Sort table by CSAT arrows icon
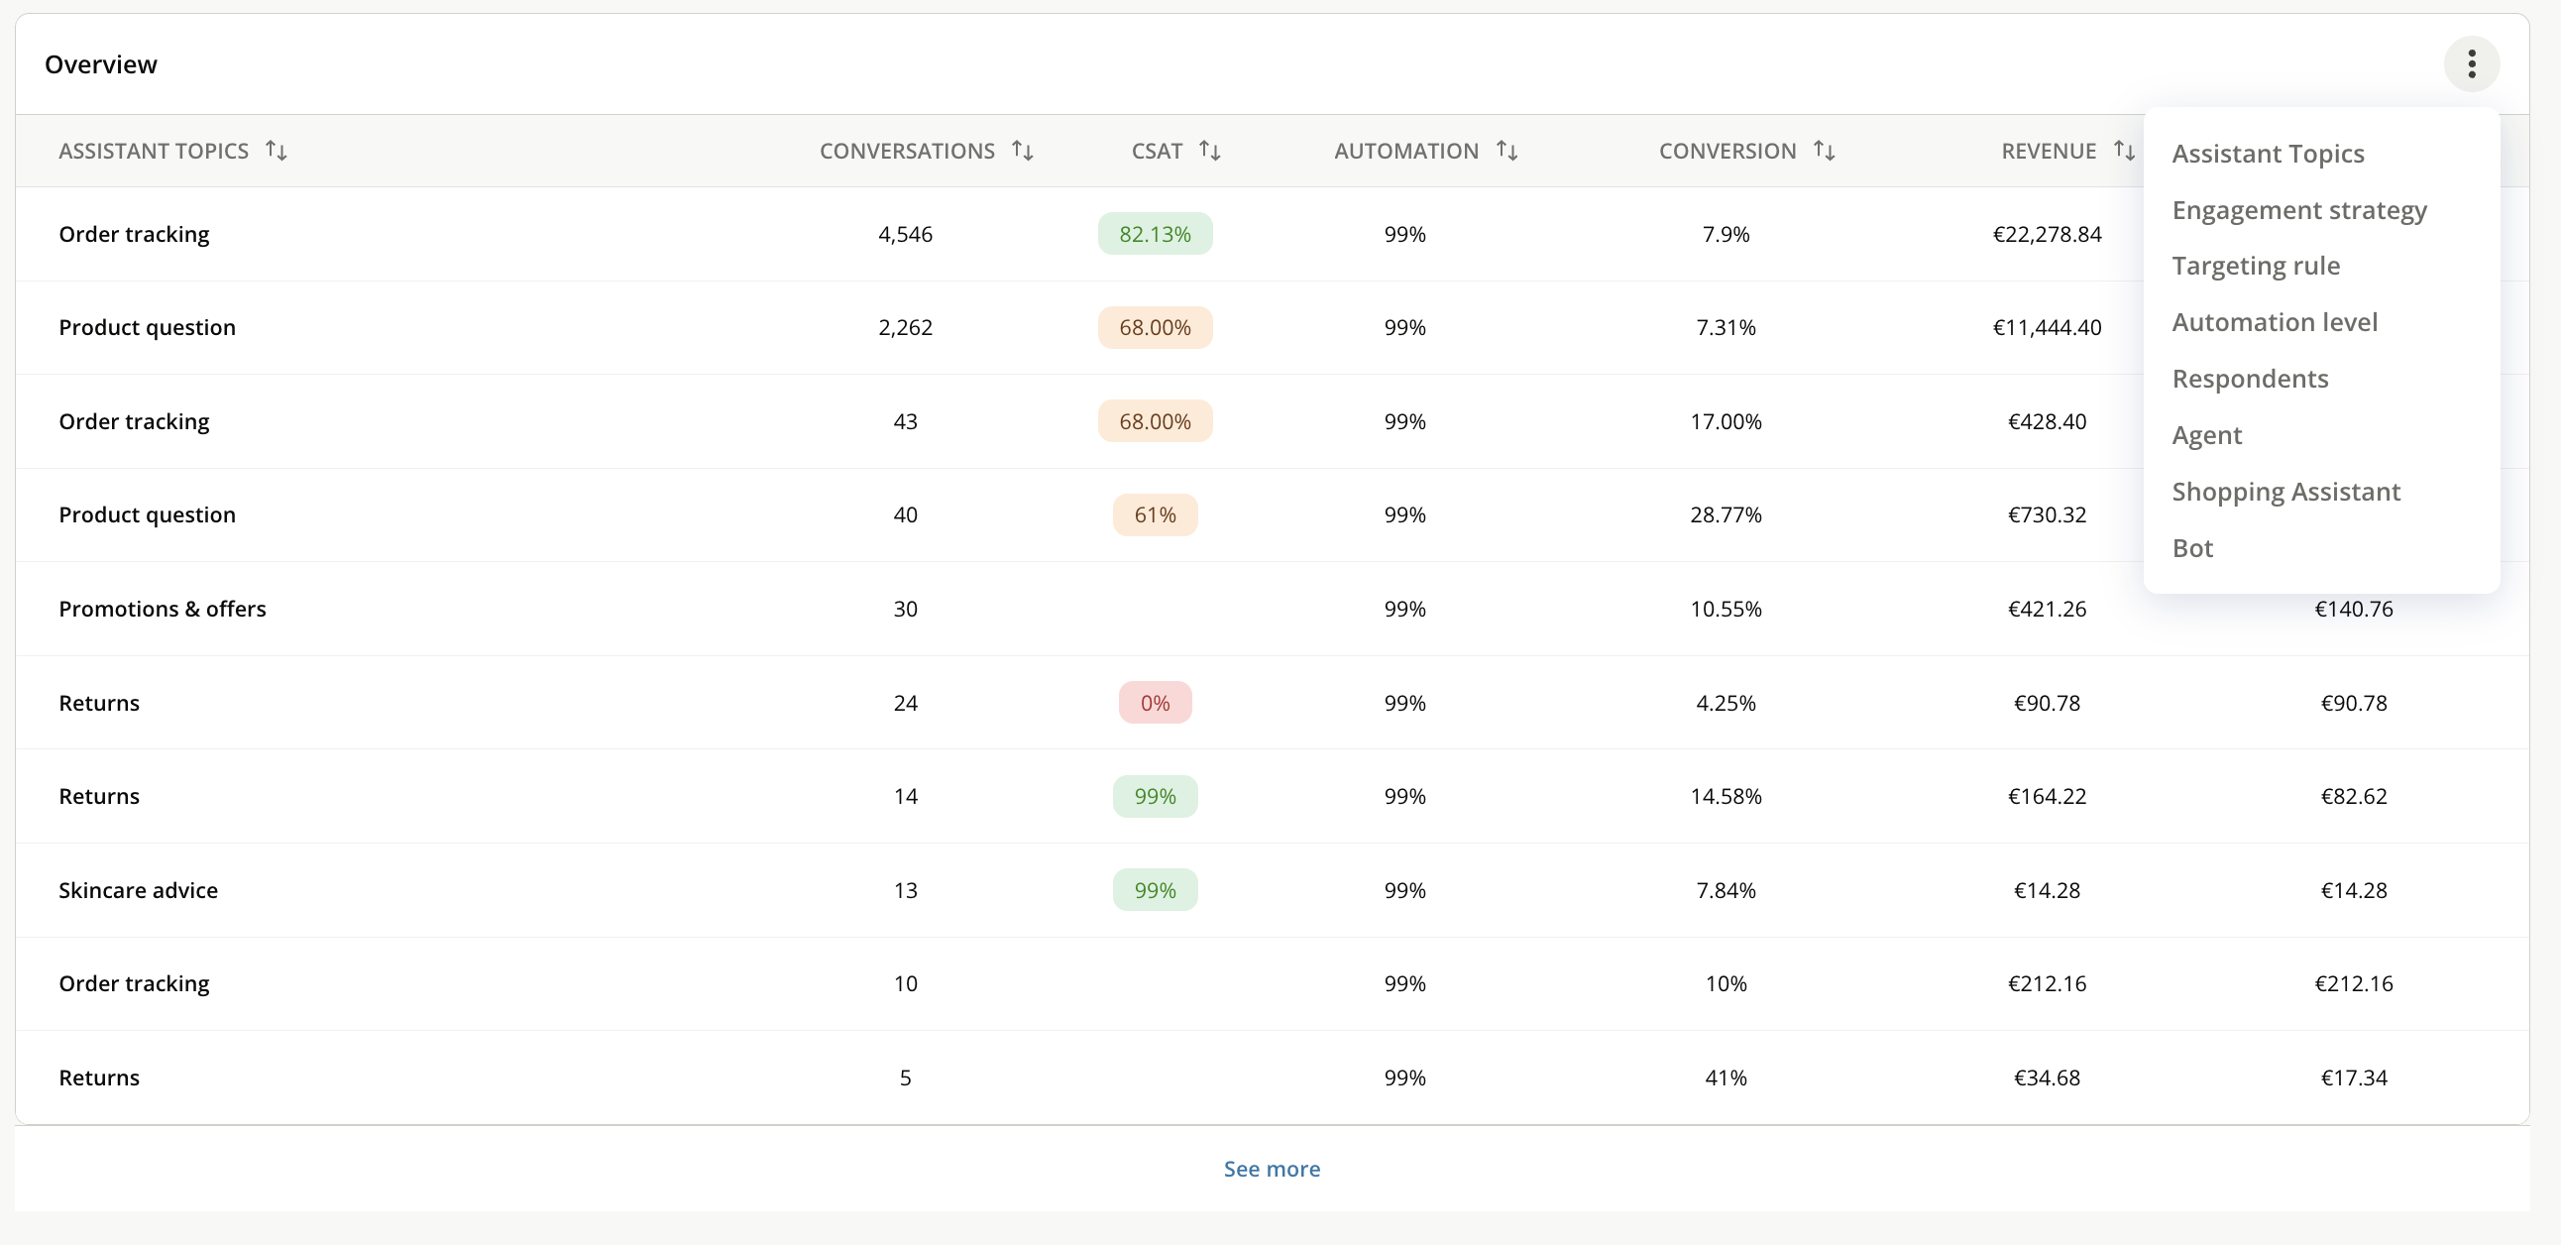This screenshot has width=2561, height=1245. pyautogui.click(x=1209, y=151)
